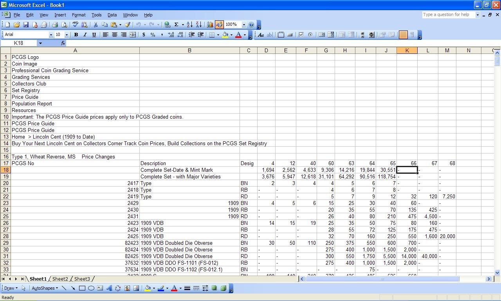Open the Font Color dropdown arrow in the Formatting toolbar
Viewport: 501px width, 301px height.
(x=245, y=35)
